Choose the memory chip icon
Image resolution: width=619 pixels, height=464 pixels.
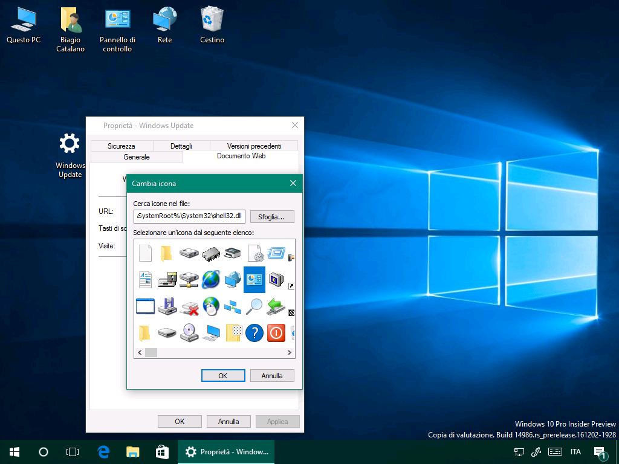click(211, 254)
